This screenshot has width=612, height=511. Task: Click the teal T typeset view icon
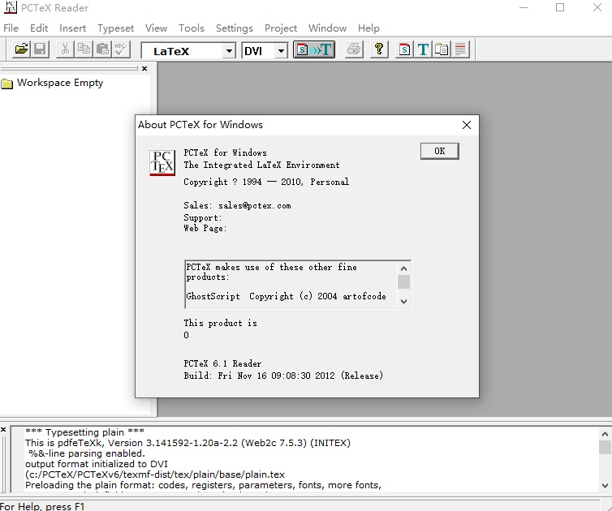click(x=423, y=49)
